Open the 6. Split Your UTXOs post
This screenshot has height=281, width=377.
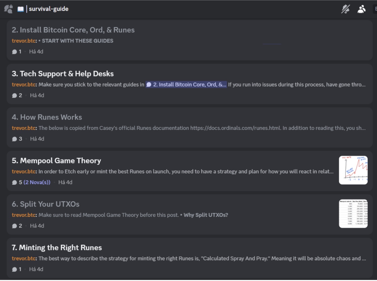tap(45, 204)
